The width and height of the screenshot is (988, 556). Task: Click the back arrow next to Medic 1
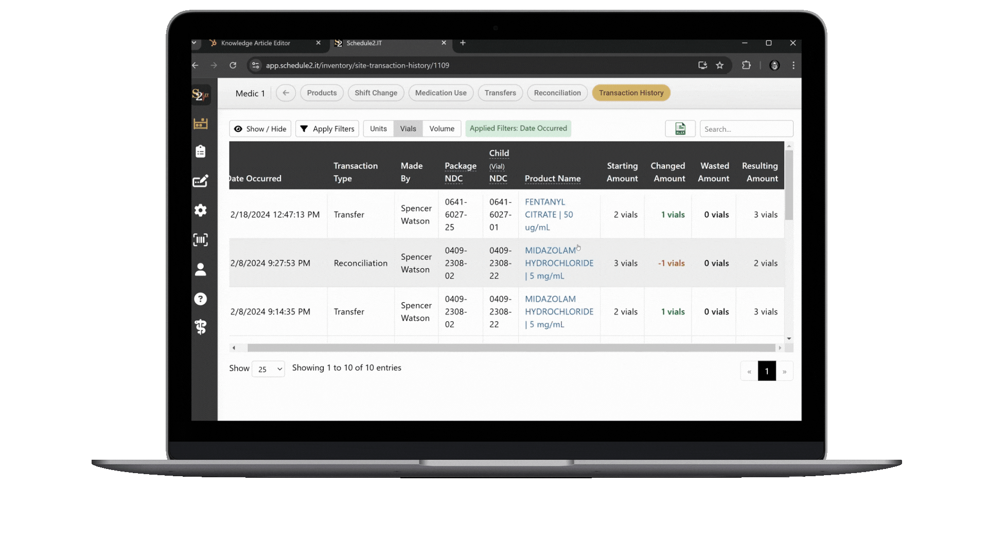point(286,93)
